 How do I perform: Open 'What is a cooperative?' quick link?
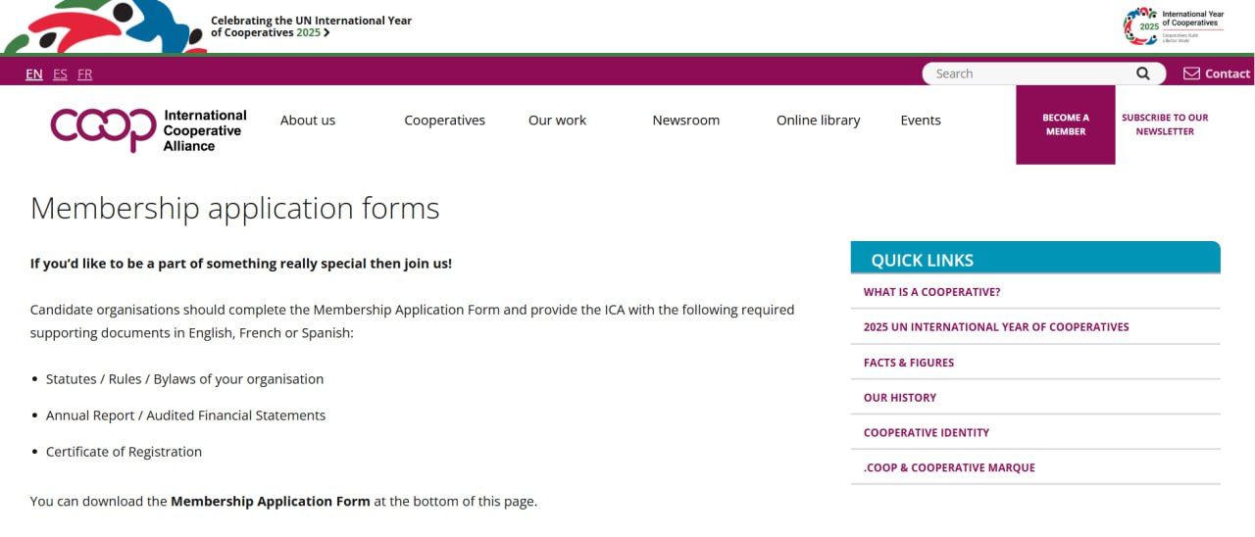tap(931, 292)
